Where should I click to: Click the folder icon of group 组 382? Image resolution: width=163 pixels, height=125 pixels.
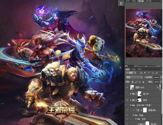click(134, 94)
